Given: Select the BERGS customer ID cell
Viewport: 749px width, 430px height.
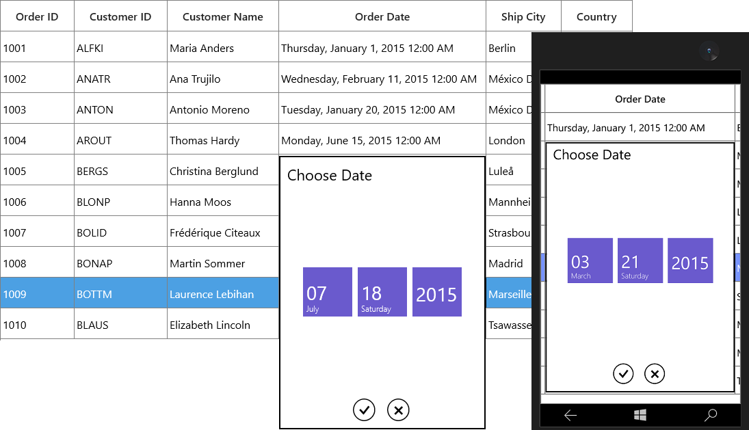Looking at the screenshot, I should click(x=120, y=170).
